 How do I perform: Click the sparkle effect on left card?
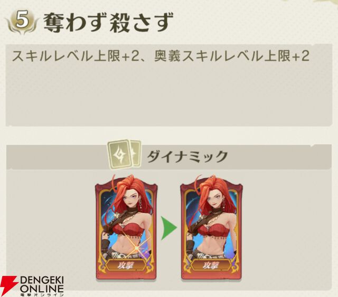pyautogui.click(x=136, y=248)
